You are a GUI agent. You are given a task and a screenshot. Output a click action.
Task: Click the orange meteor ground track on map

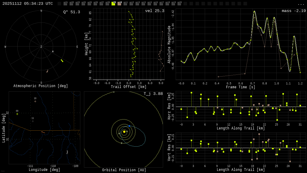[43, 132]
